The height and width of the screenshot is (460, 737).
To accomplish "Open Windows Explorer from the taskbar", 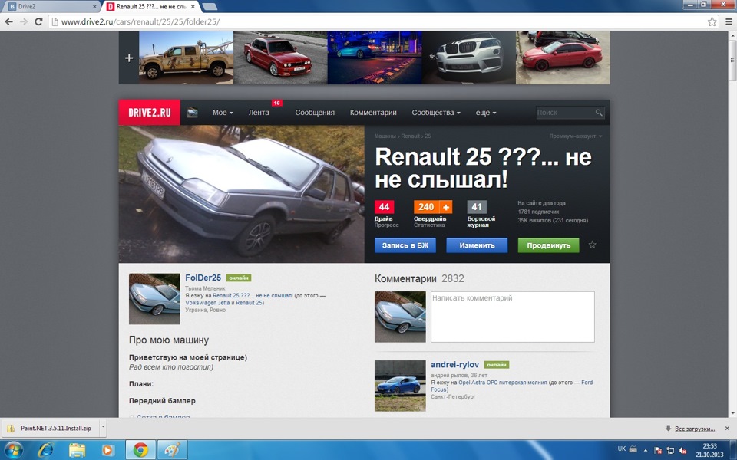I will tap(77, 450).
